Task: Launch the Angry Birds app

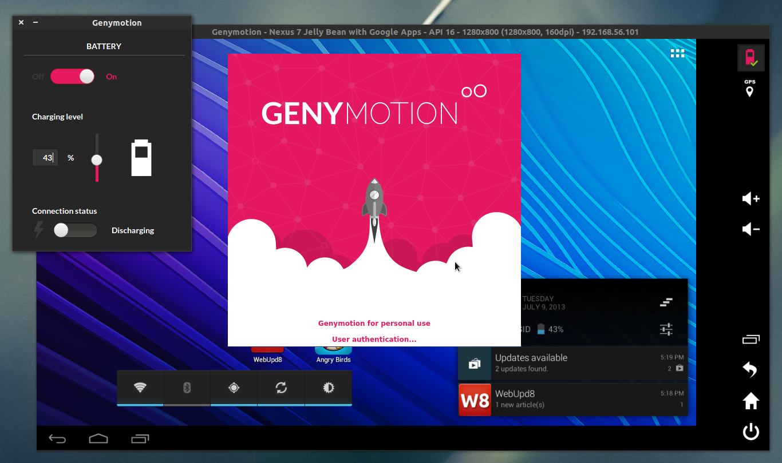Action: click(333, 355)
